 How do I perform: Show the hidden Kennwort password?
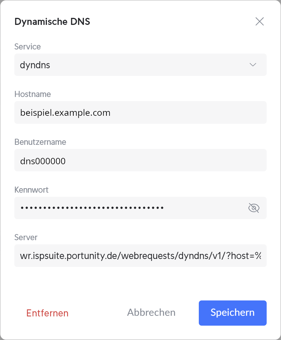[x=254, y=208]
